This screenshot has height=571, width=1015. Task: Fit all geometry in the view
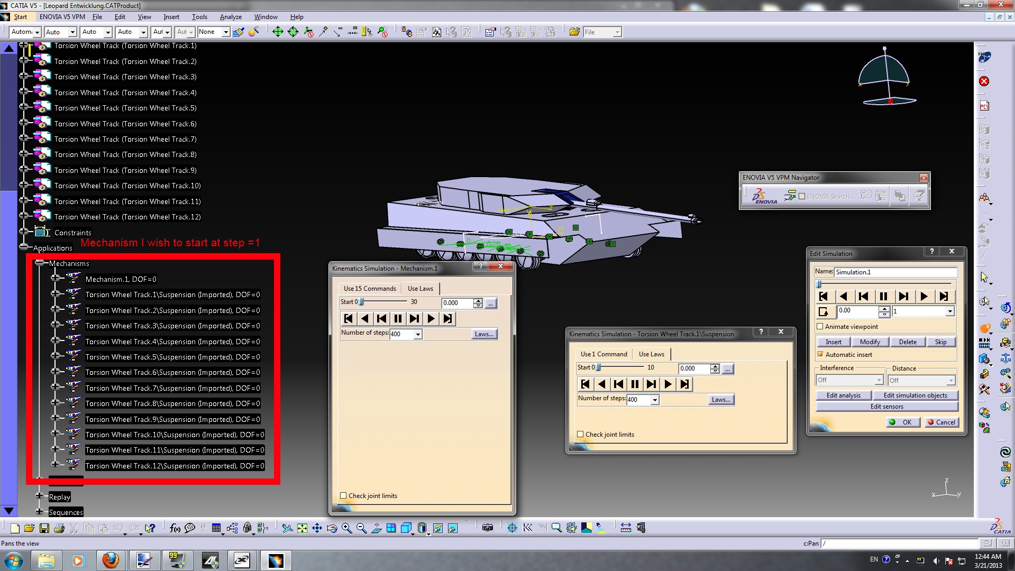click(302, 527)
